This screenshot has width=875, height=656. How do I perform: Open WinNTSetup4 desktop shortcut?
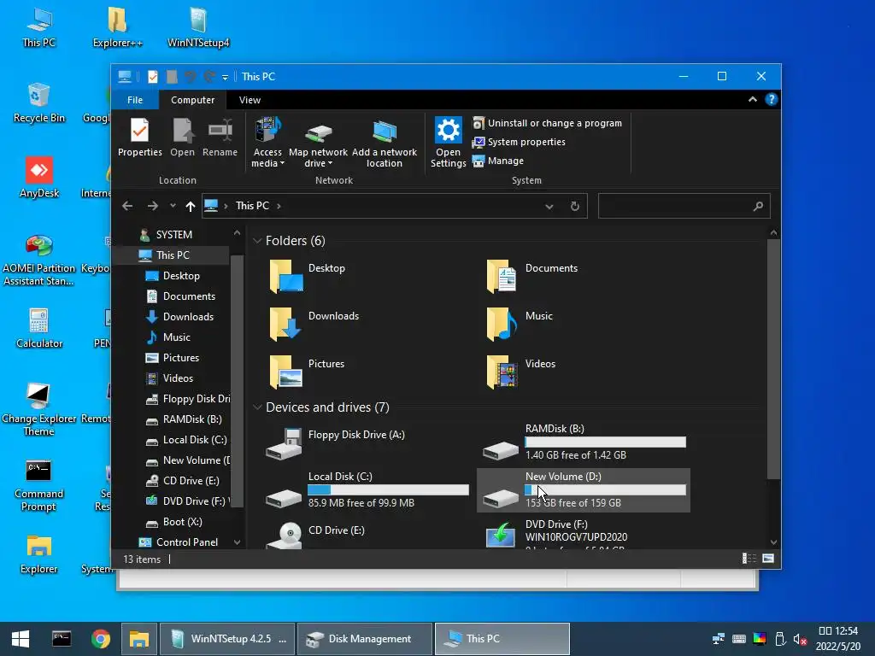tap(198, 27)
